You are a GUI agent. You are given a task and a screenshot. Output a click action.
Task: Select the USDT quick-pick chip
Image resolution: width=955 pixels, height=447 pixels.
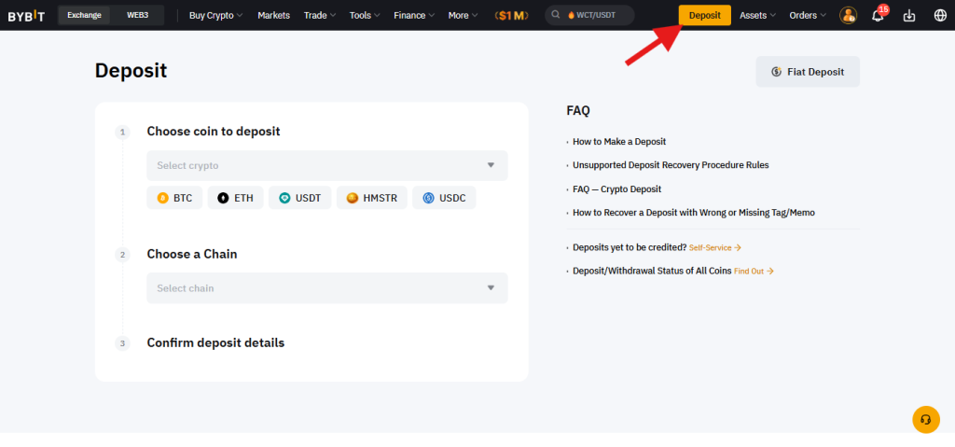coord(299,198)
